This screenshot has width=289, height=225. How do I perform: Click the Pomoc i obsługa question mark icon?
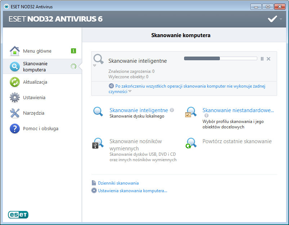pyautogui.click(x=14, y=128)
